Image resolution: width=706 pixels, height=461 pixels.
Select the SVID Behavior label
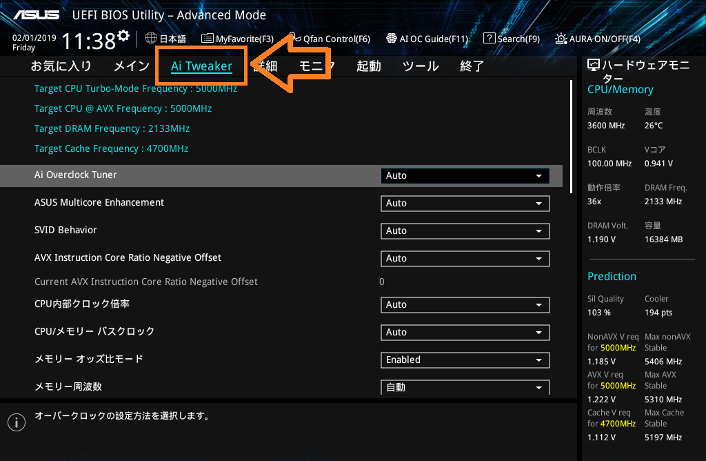65,230
